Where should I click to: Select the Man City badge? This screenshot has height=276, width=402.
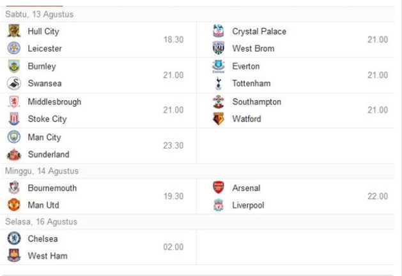(x=14, y=137)
